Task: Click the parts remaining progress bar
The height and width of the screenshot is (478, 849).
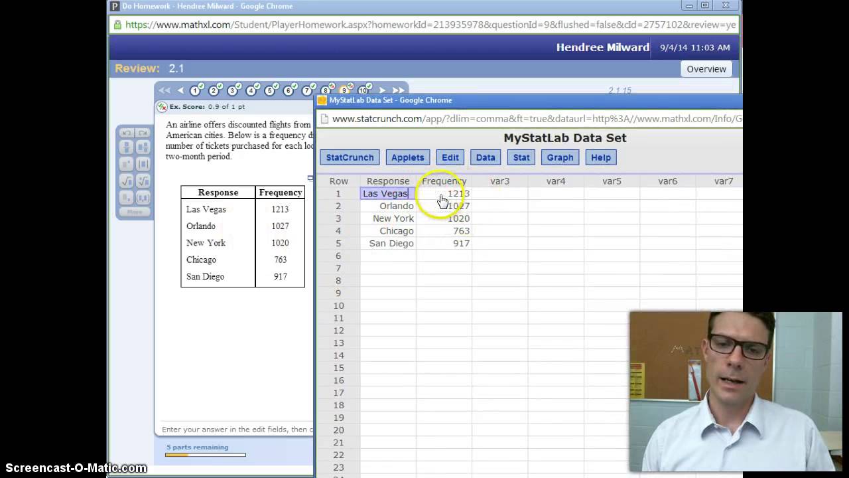Action: point(206,455)
